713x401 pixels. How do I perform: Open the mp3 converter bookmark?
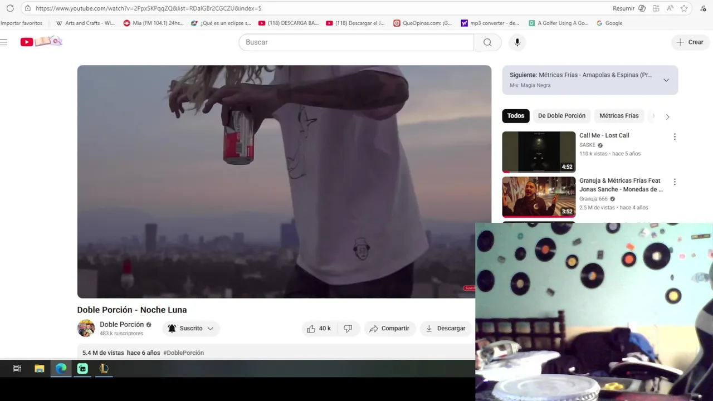click(x=490, y=23)
